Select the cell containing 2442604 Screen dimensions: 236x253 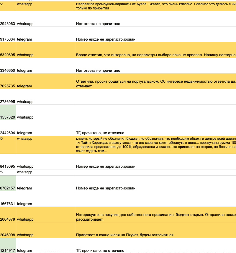[x=8, y=128]
